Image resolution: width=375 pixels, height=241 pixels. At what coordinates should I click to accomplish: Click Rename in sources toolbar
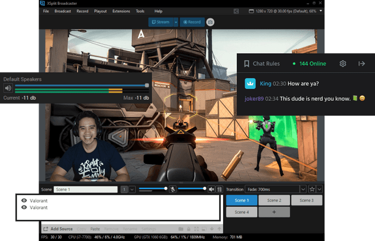(x=130, y=229)
